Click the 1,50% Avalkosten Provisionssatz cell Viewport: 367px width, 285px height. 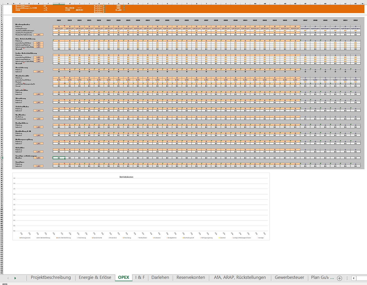coord(38,119)
